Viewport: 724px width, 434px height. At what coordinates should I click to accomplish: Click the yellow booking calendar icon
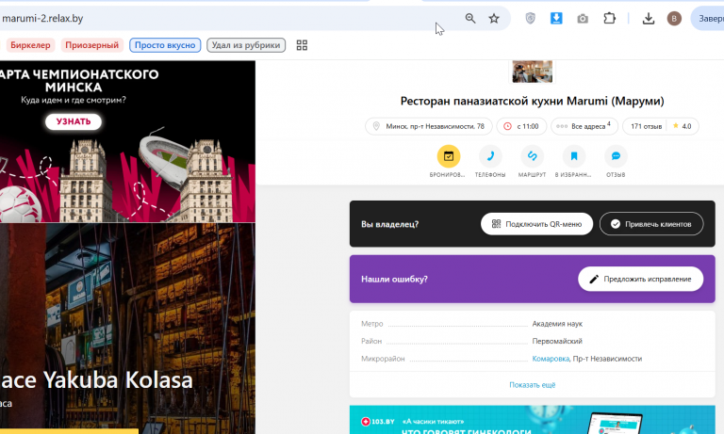tap(449, 156)
